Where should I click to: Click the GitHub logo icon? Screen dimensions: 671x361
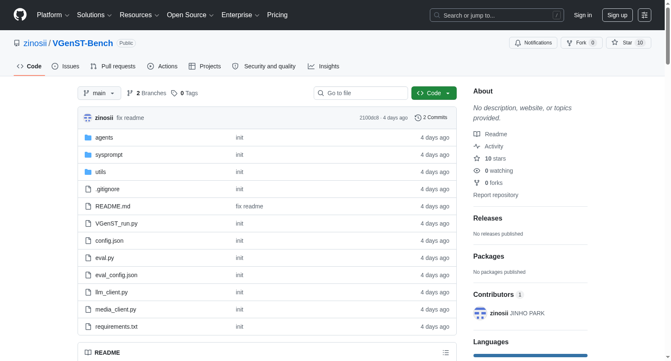tap(20, 15)
